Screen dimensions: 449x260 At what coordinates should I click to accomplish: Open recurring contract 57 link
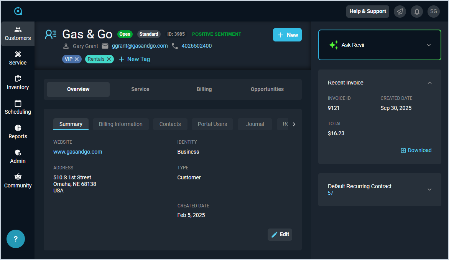tap(331, 193)
